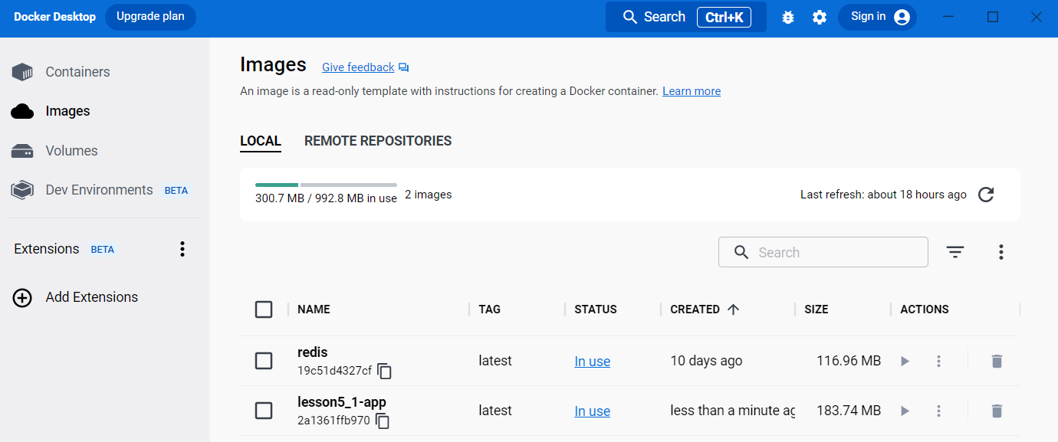Sort images by SIZE column
This screenshot has height=442, width=1058.
[x=816, y=309]
